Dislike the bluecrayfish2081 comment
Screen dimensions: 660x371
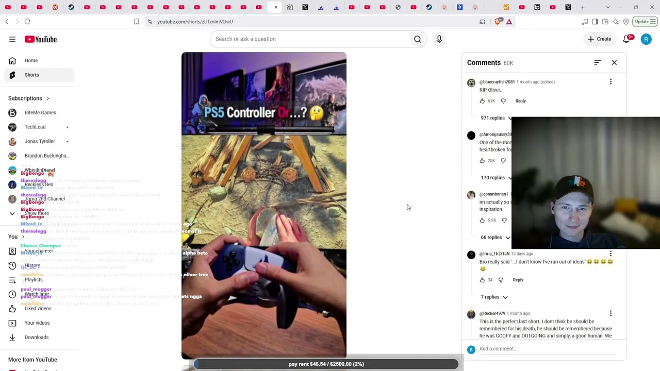coord(503,101)
